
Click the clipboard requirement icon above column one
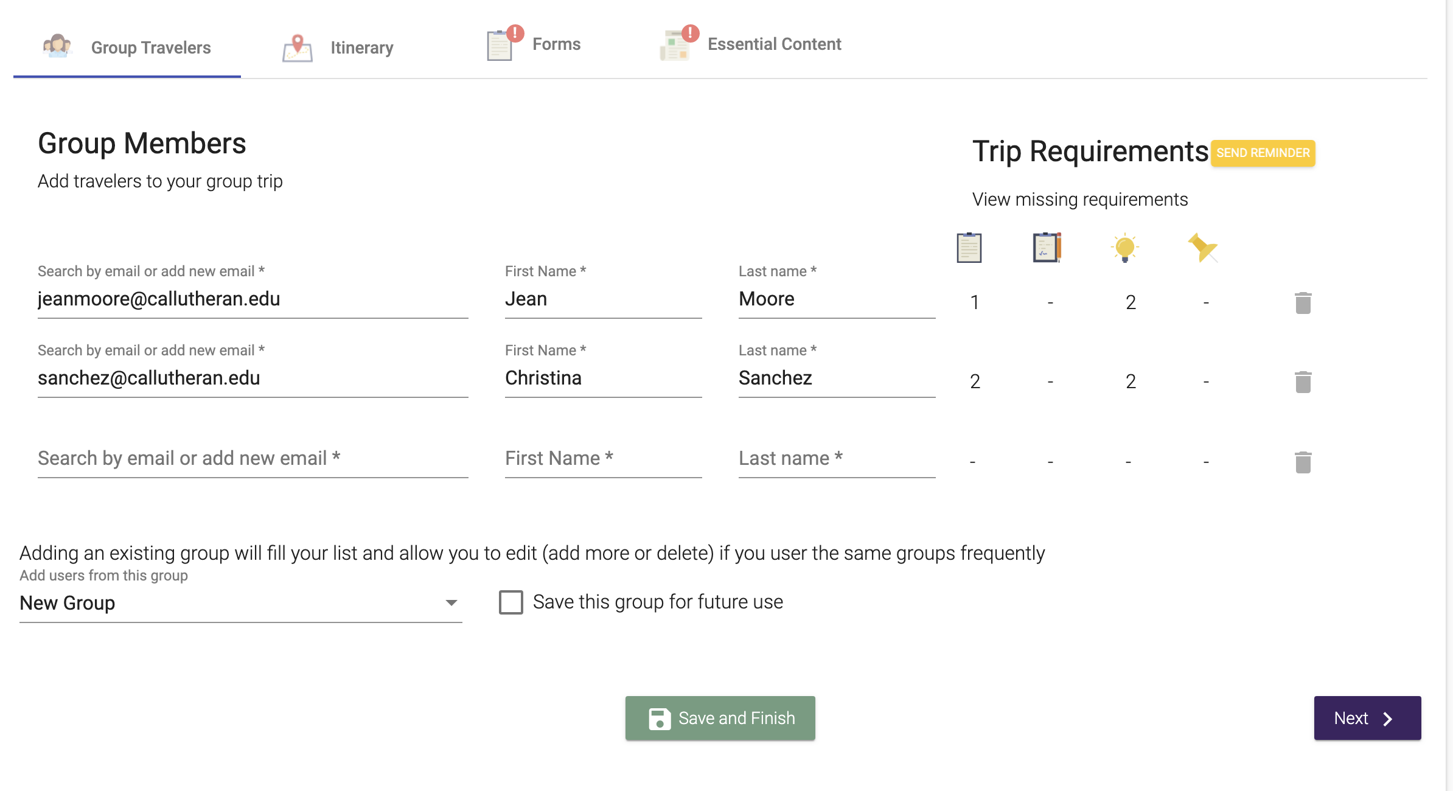[x=969, y=247]
